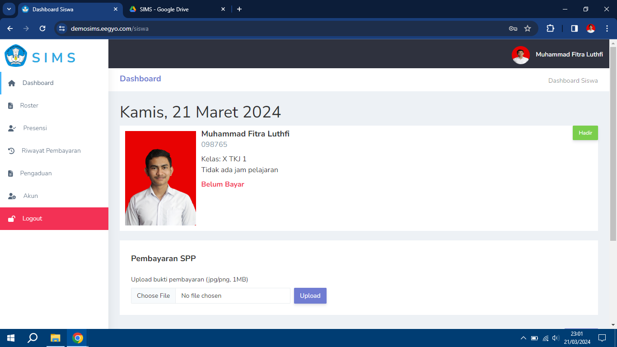The height and width of the screenshot is (347, 617).
Task: Open the Chrome tab search dropdown arrow
Action: [x=9, y=9]
